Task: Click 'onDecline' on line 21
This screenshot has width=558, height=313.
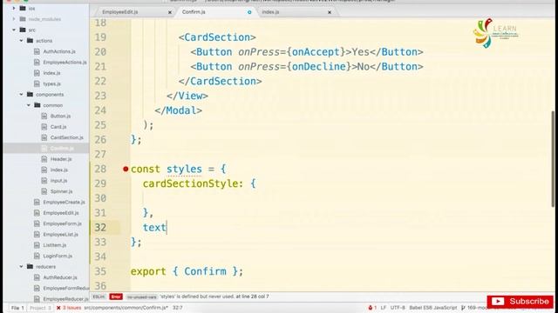Action: (x=319, y=67)
